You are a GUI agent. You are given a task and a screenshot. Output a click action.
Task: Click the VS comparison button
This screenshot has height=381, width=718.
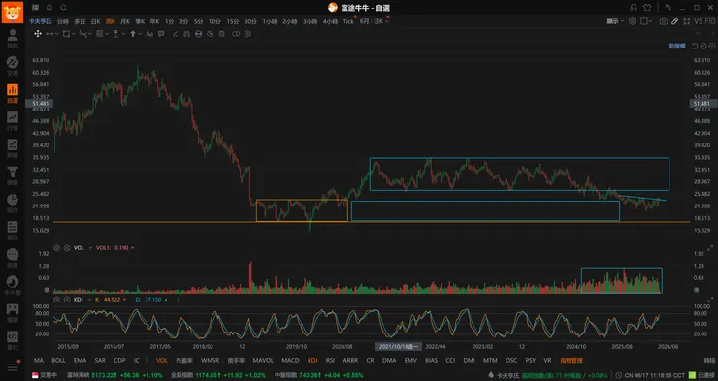698,21
